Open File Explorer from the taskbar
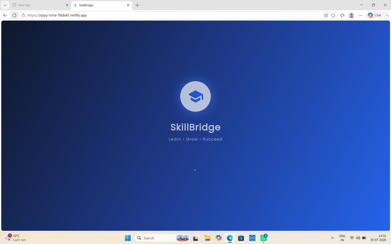Image resolution: width=391 pixels, height=244 pixels. (x=207, y=238)
